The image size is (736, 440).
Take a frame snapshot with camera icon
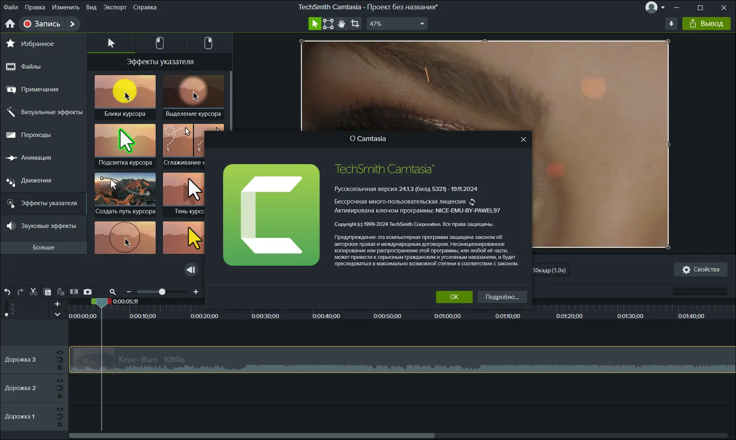(87, 292)
